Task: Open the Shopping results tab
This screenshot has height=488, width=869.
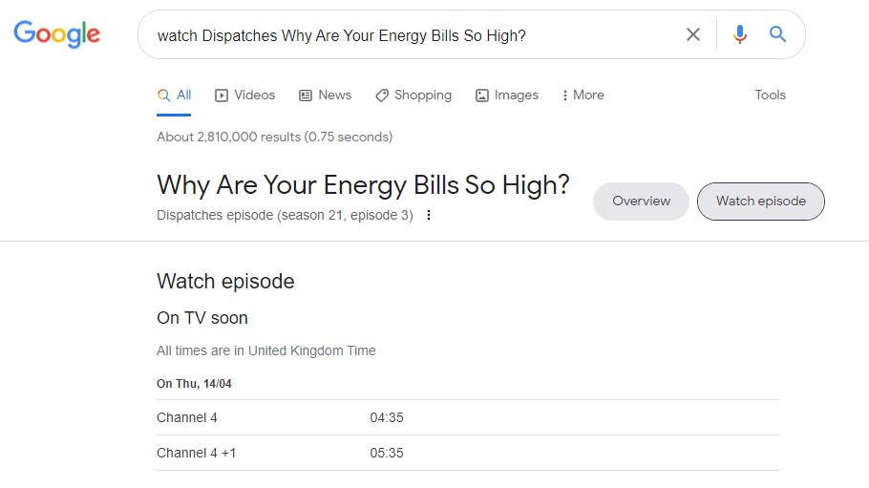Action: [x=413, y=95]
